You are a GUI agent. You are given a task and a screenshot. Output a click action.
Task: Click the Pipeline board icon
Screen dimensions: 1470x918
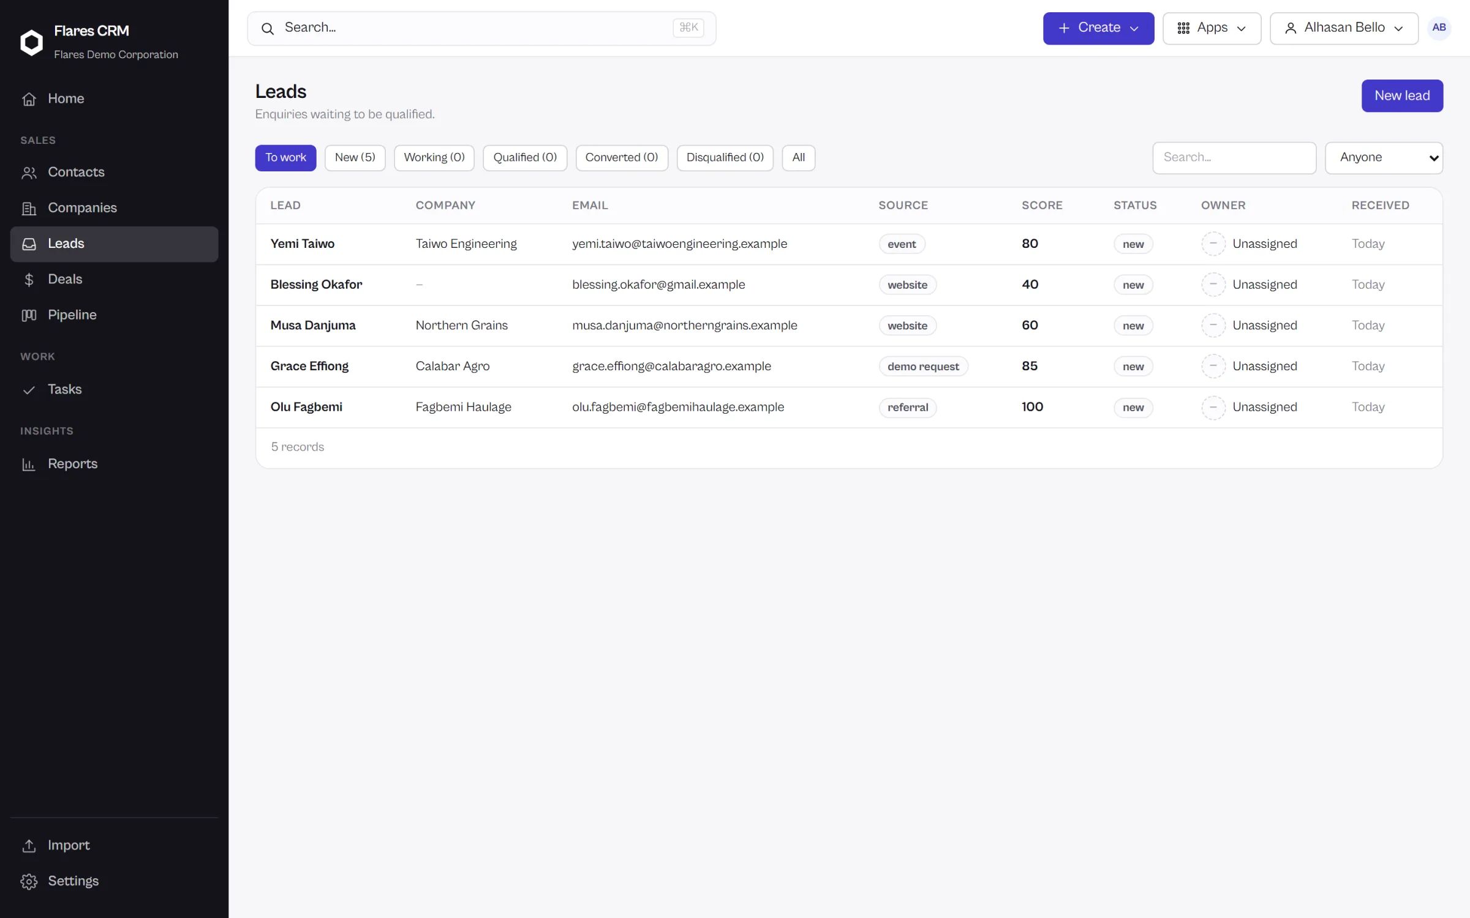click(29, 315)
